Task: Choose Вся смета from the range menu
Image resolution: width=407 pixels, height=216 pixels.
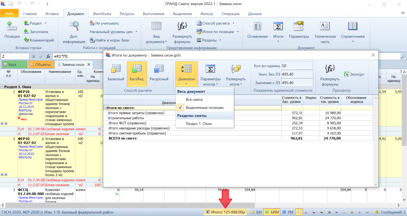Action: pos(194,99)
